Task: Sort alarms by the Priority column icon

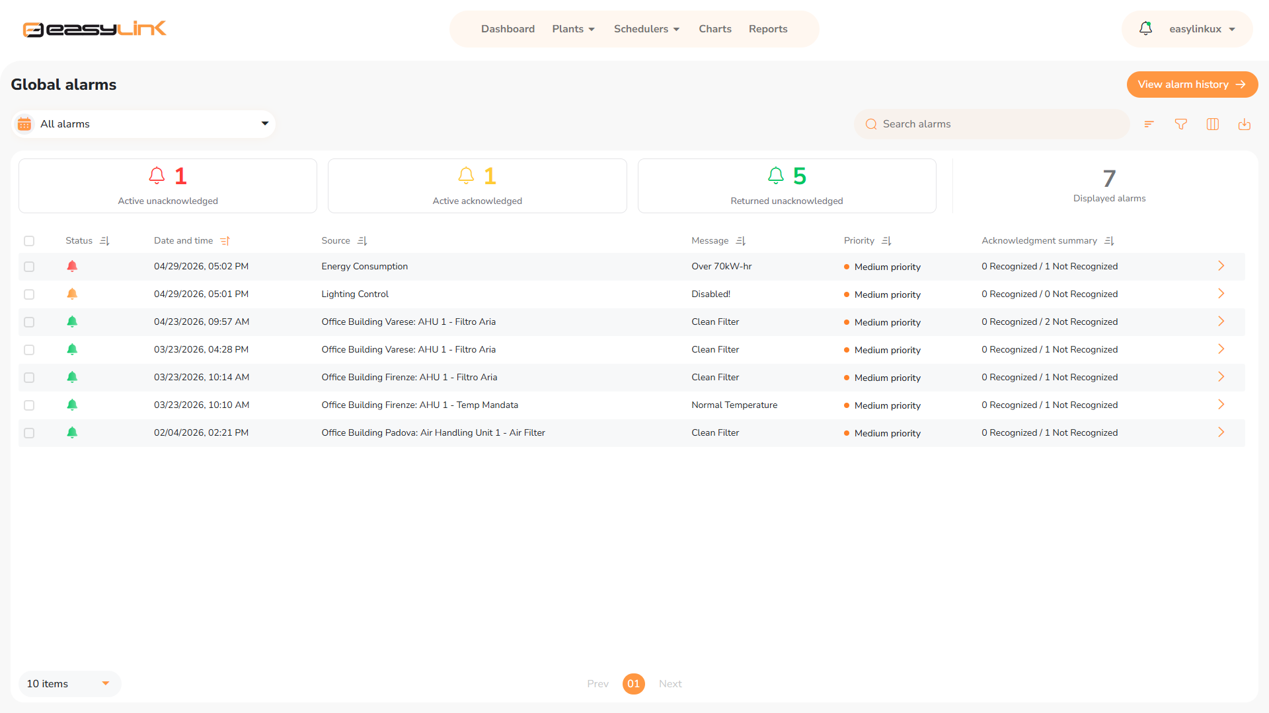Action: 886,241
